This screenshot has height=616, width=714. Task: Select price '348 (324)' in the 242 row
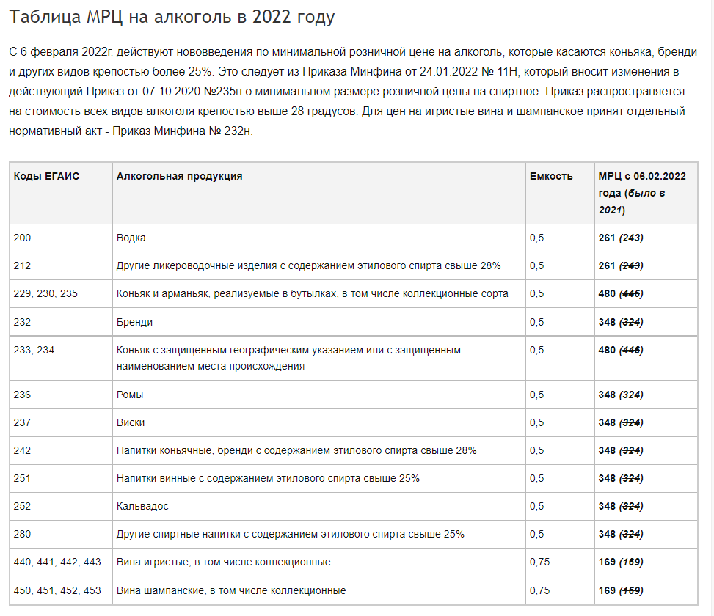click(x=646, y=450)
